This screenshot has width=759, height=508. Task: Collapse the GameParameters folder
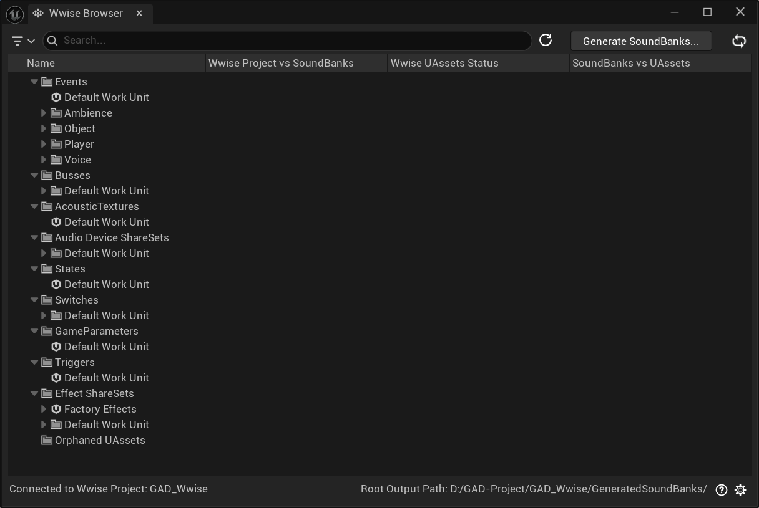(34, 331)
